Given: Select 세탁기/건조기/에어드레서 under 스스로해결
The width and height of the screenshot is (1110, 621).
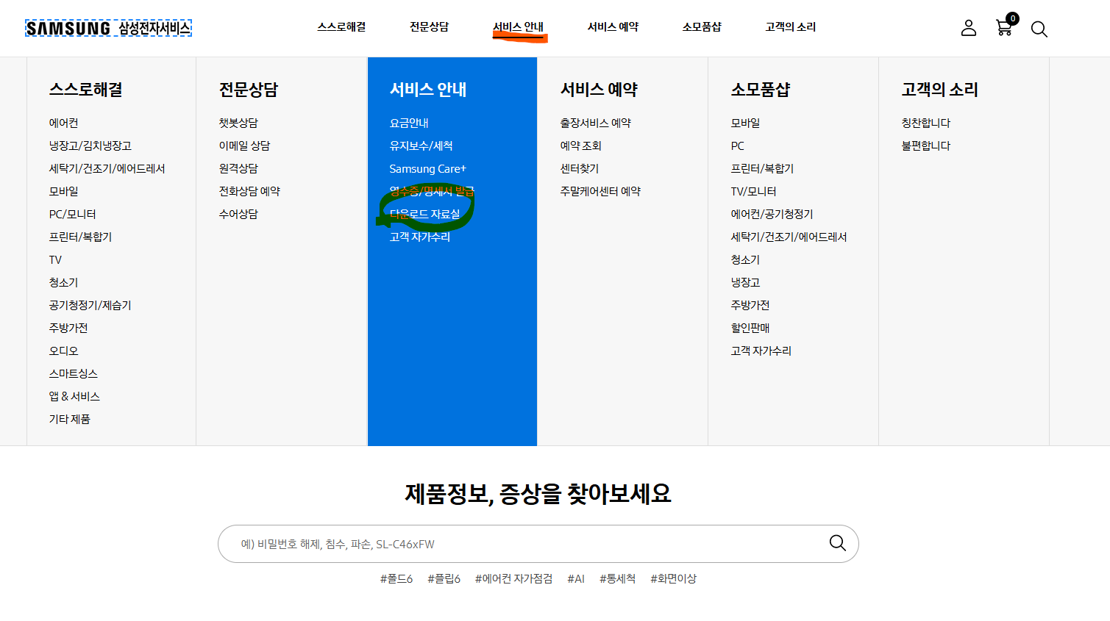Looking at the screenshot, I should [x=108, y=168].
